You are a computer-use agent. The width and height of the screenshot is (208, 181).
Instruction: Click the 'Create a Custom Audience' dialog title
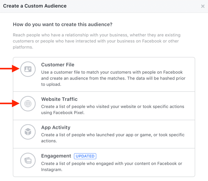(35, 6)
